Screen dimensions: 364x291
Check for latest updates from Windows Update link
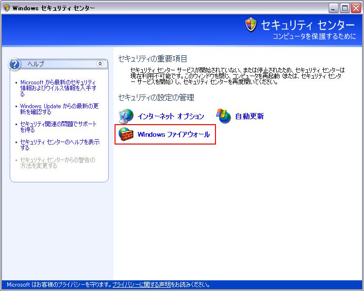pyautogui.click(x=59, y=109)
